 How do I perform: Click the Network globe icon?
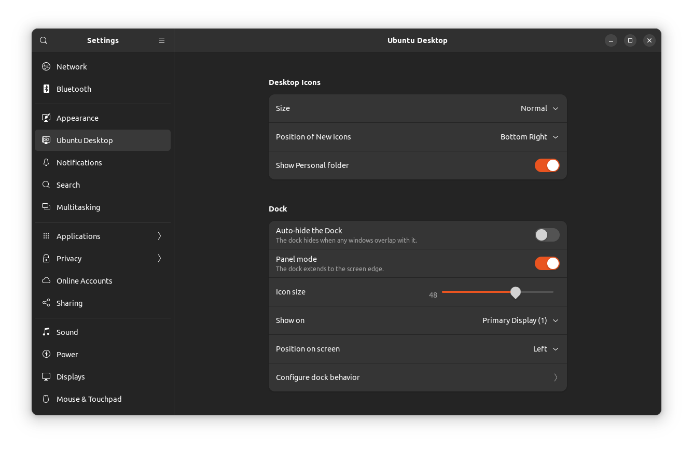pos(46,66)
